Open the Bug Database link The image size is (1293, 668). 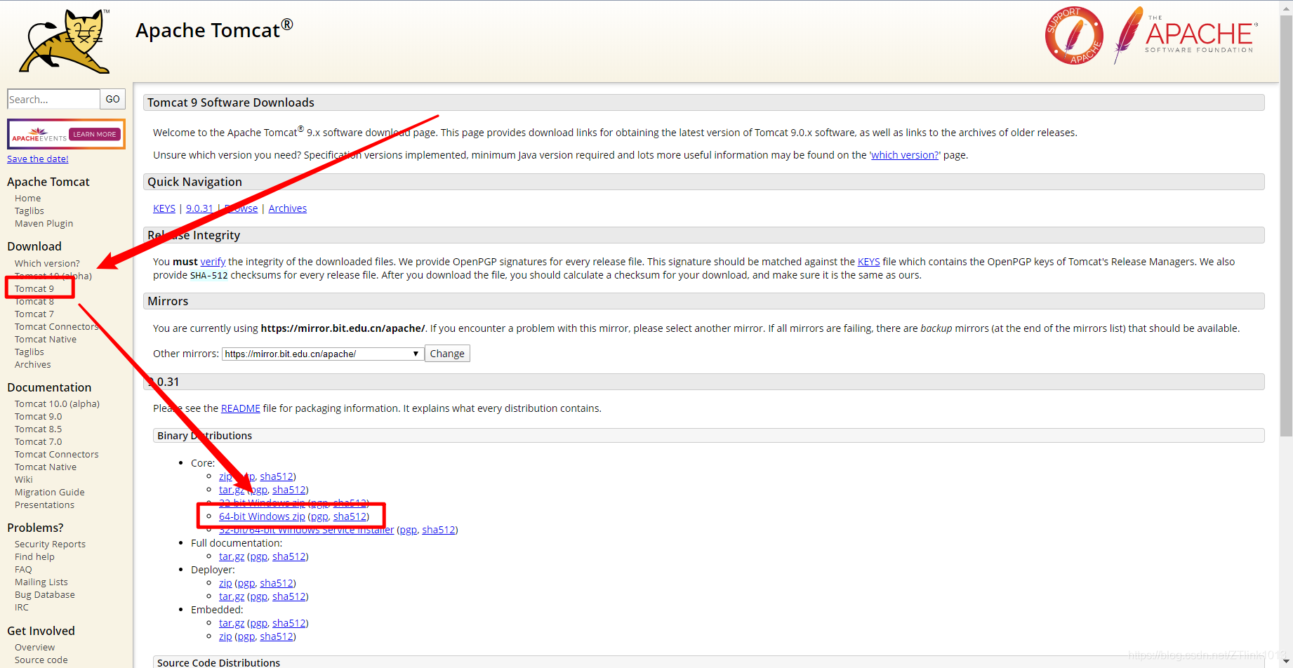coord(45,595)
